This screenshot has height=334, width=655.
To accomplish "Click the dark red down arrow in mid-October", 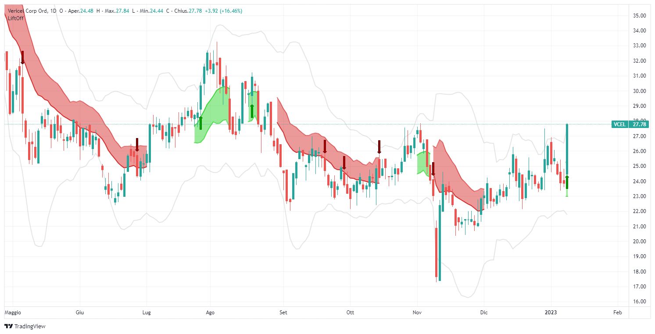I will click(x=379, y=147).
